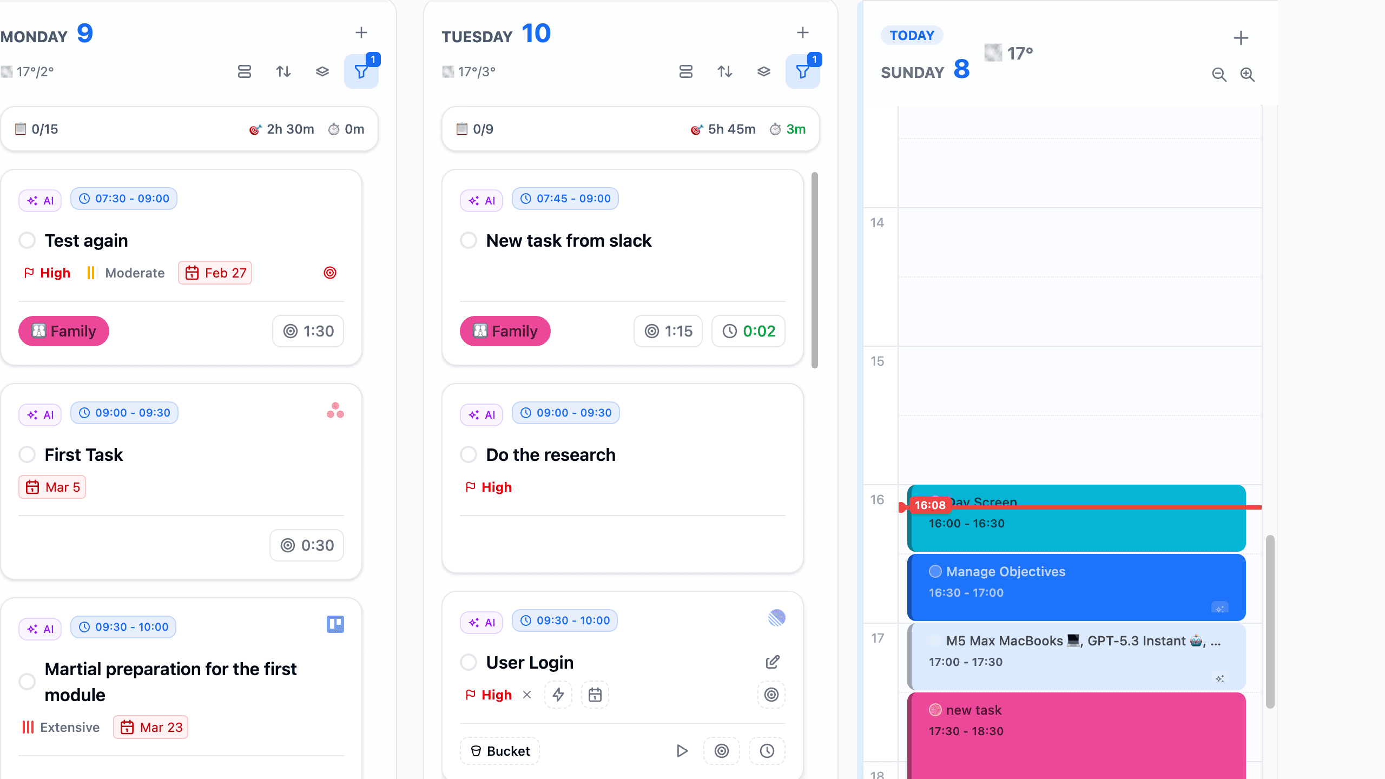This screenshot has height=779, width=1385.
Task: Toggle the active filter on Monday column
Action: (361, 71)
